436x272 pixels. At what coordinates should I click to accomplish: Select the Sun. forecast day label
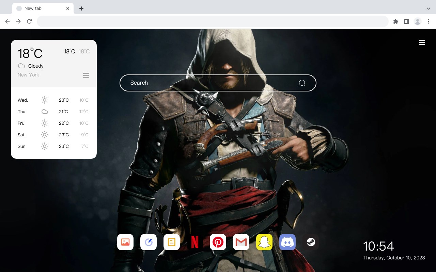[x=22, y=146]
